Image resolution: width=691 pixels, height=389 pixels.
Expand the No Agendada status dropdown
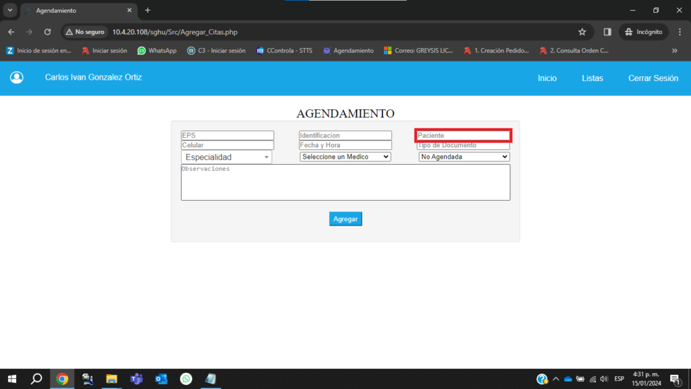464,157
